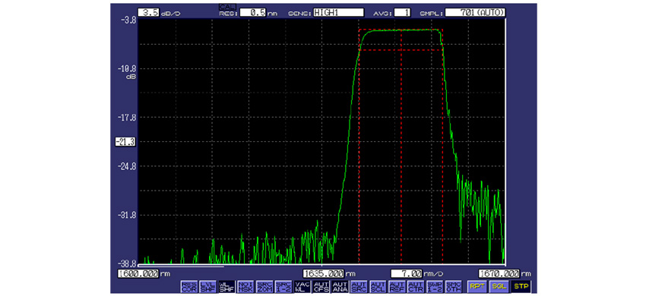The image size is (646, 296).
Task: Click the SRC ZOM indicator button
Action: (x=264, y=286)
